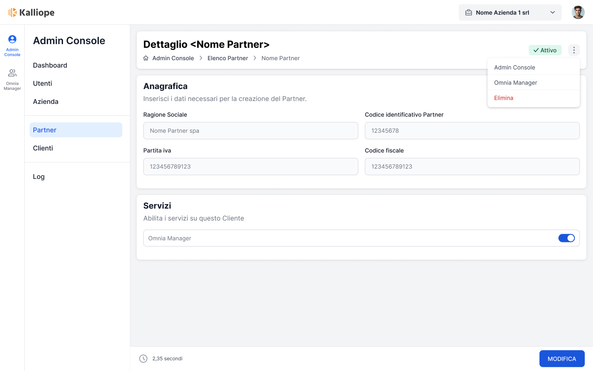Click the Ragione Sociale input field

250,131
